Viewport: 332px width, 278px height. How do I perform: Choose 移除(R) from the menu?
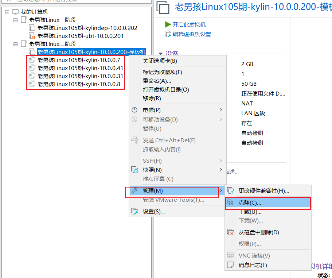coord(177,99)
